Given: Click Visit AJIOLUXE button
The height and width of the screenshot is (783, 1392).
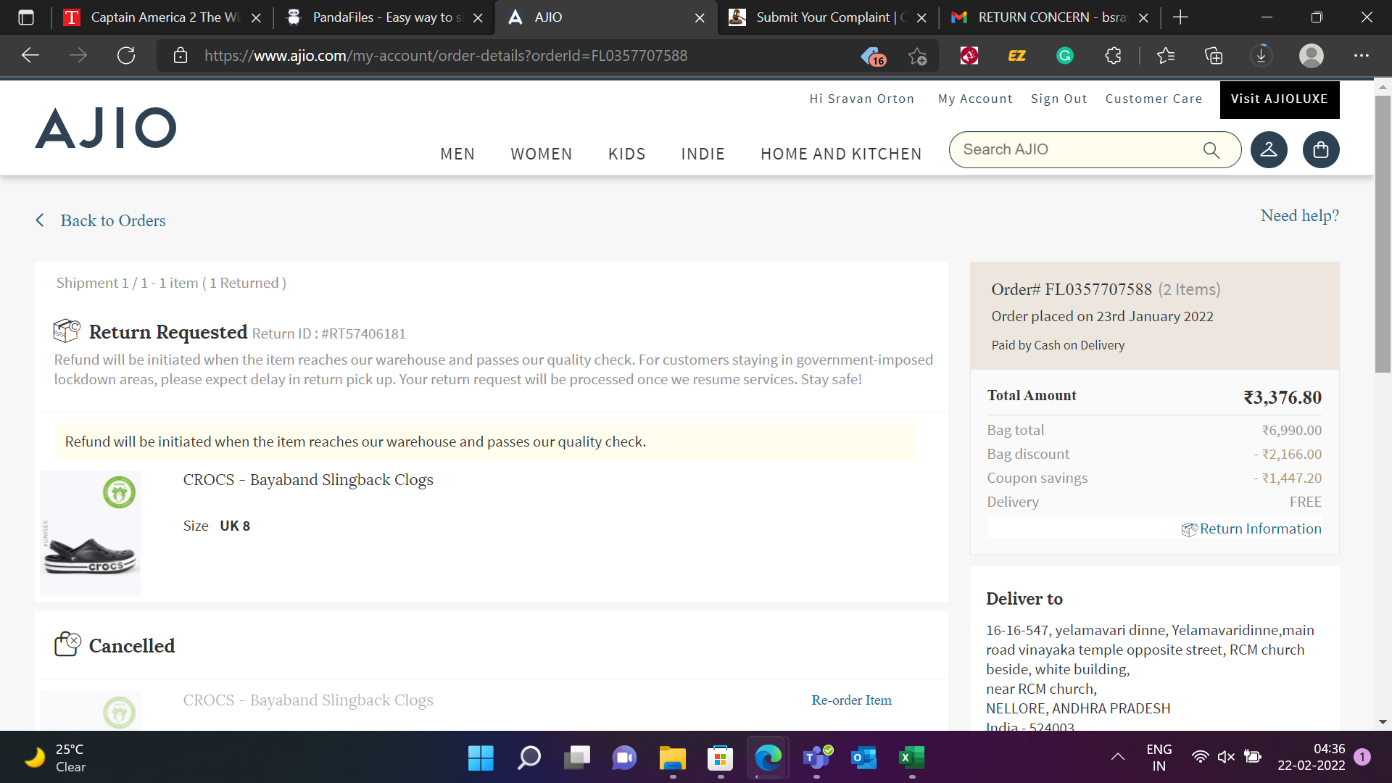Looking at the screenshot, I should click(x=1279, y=99).
